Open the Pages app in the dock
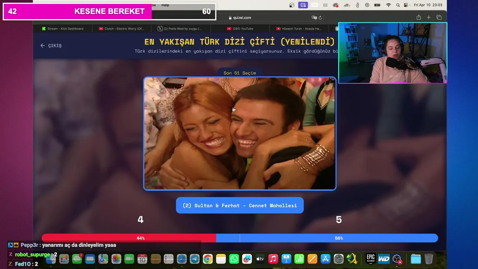This screenshot has height=269, width=478. point(313,259)
